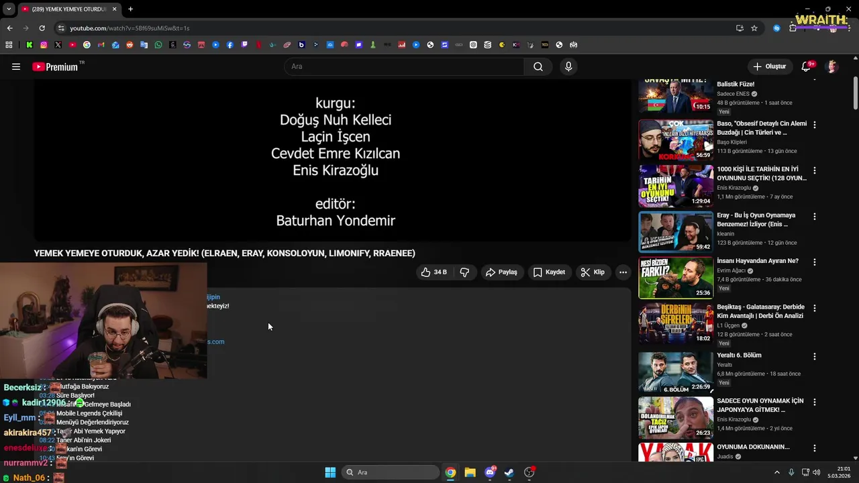Open more actions ellipsis under video

pos(623,272)
